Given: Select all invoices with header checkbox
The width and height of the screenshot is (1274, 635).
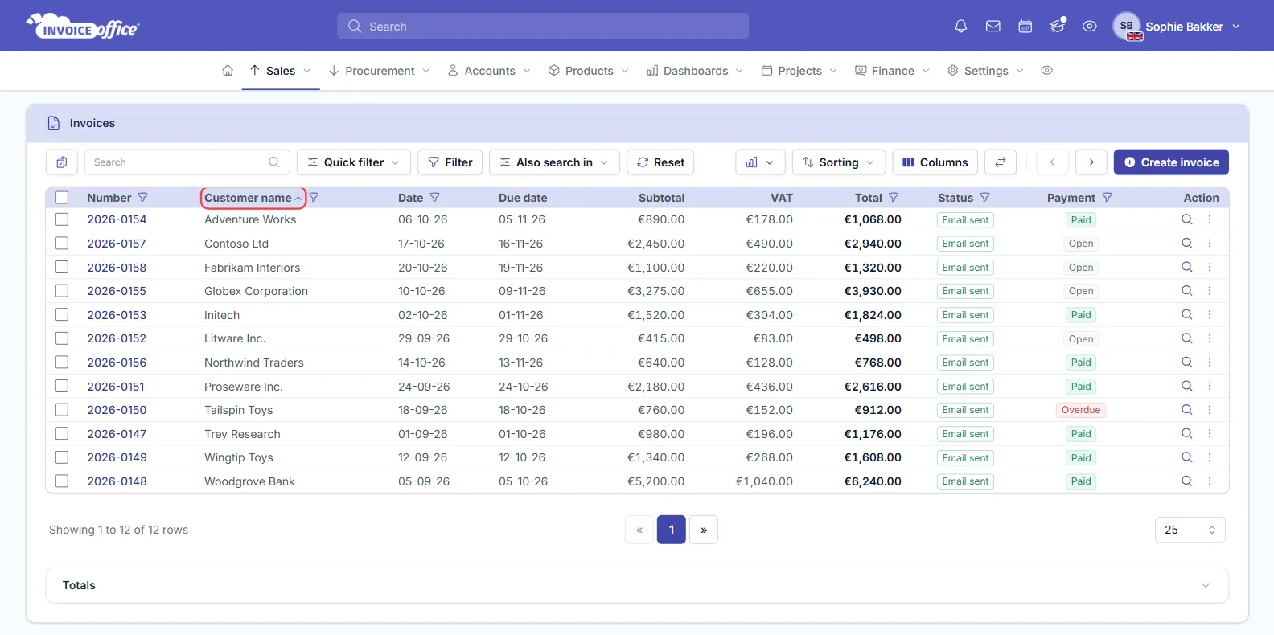Looking at the screenshot, I should [62, 198].
